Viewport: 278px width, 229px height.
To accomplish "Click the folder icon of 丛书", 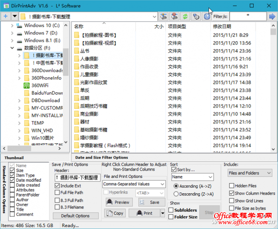I will click(76, 51).
